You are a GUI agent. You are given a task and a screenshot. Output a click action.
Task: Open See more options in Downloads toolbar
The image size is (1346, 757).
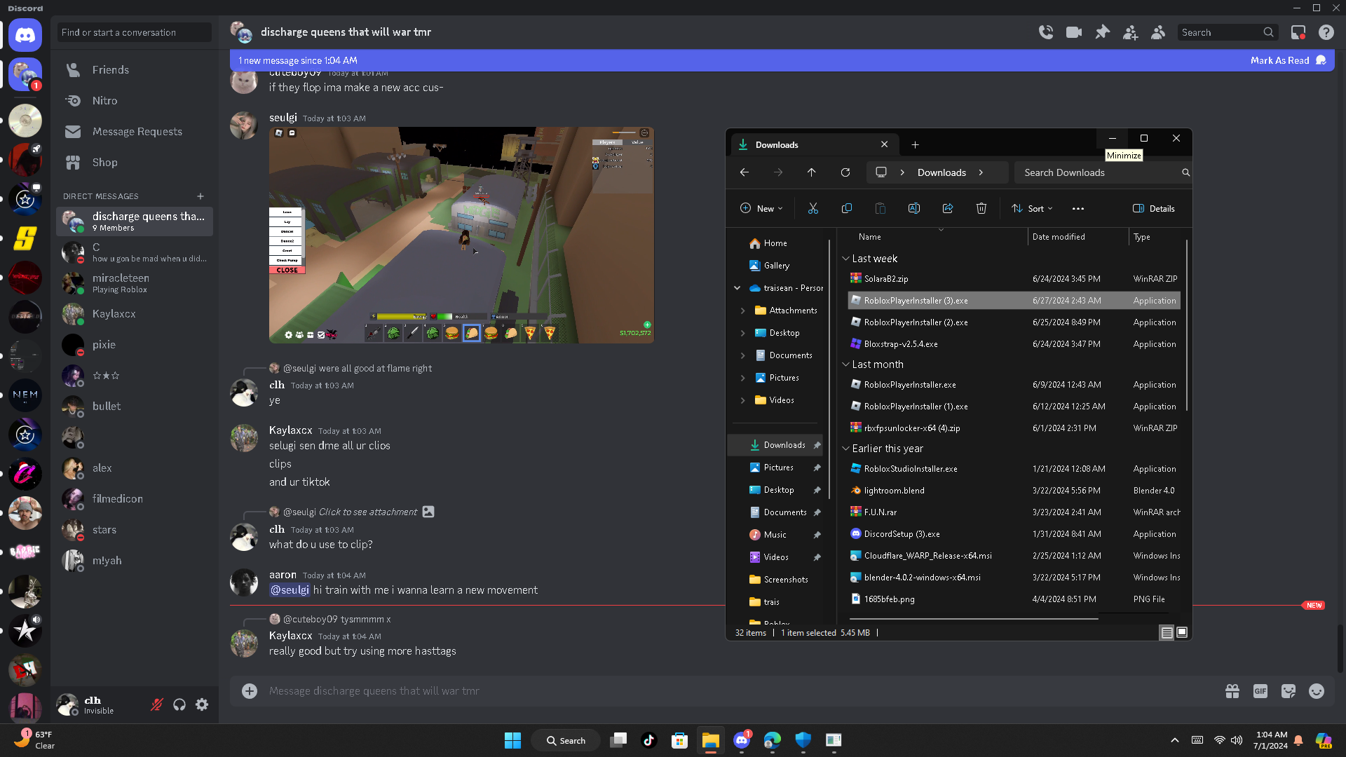pos(1078,208)
